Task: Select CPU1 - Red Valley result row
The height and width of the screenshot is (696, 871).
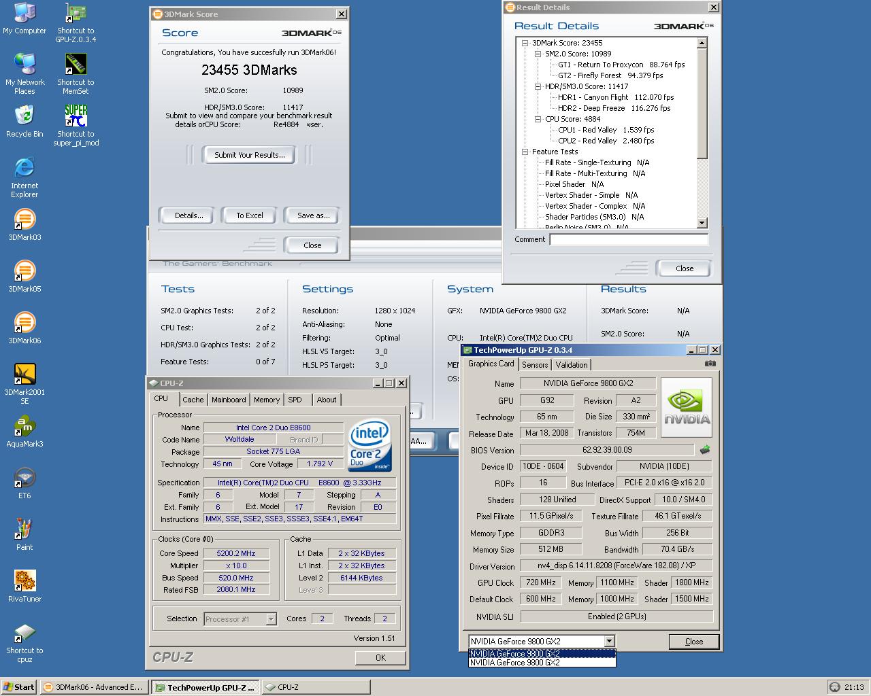Action: (606, 130)
